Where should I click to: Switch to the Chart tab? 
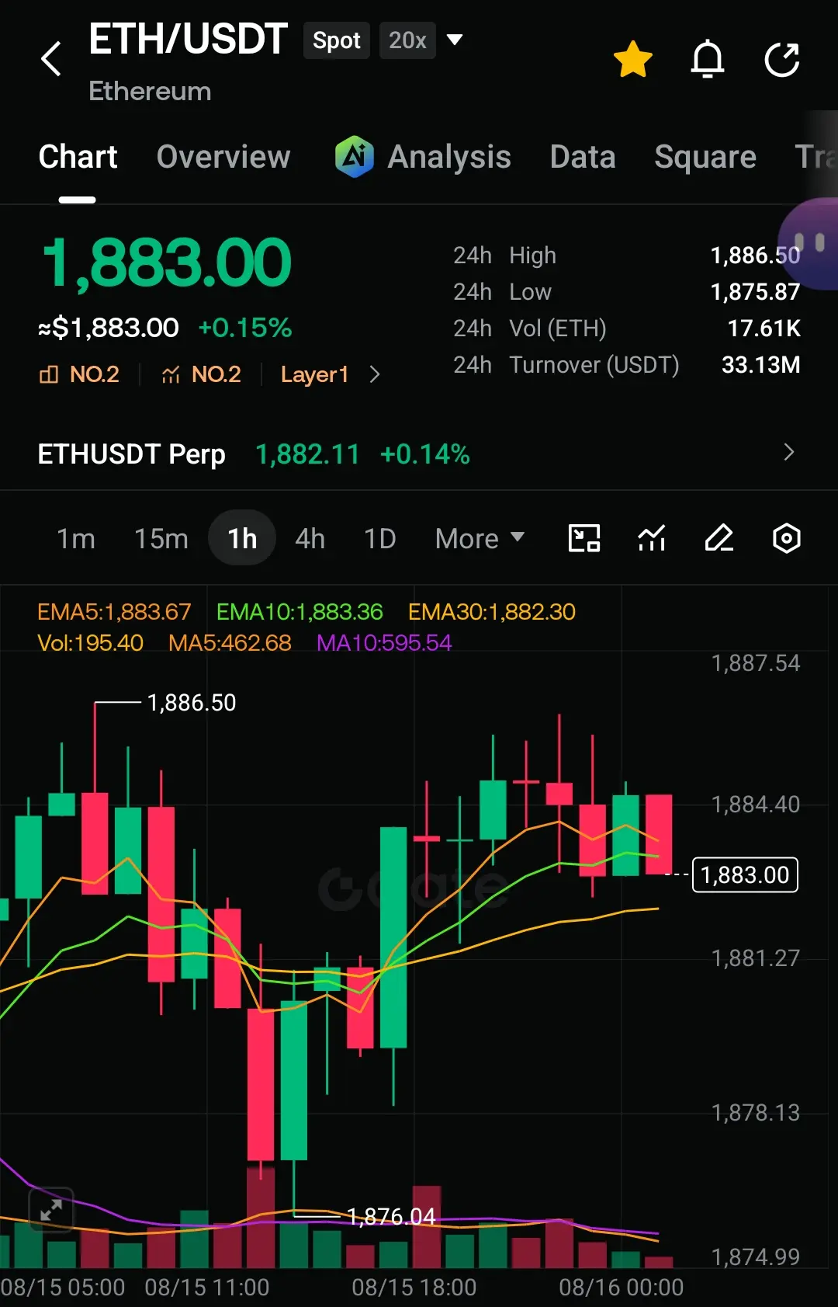click(x=78, y=157)
